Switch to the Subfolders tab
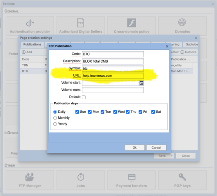Viewport: 217px width, 196px height. point(191,44)
